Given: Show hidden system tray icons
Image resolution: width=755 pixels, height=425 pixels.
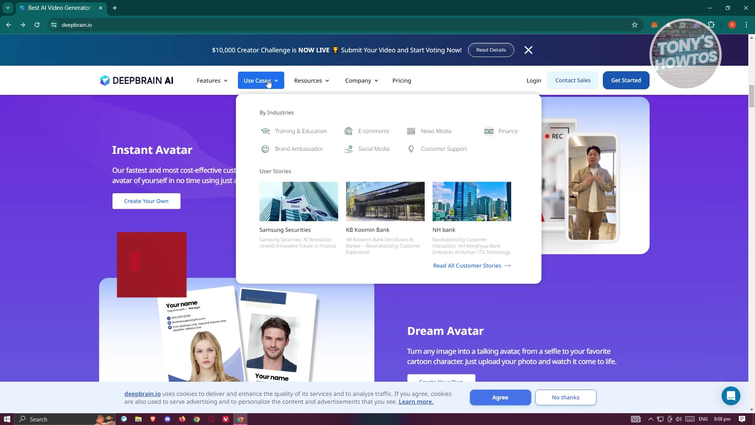Looking at the screenshot, I should [650, 419].
